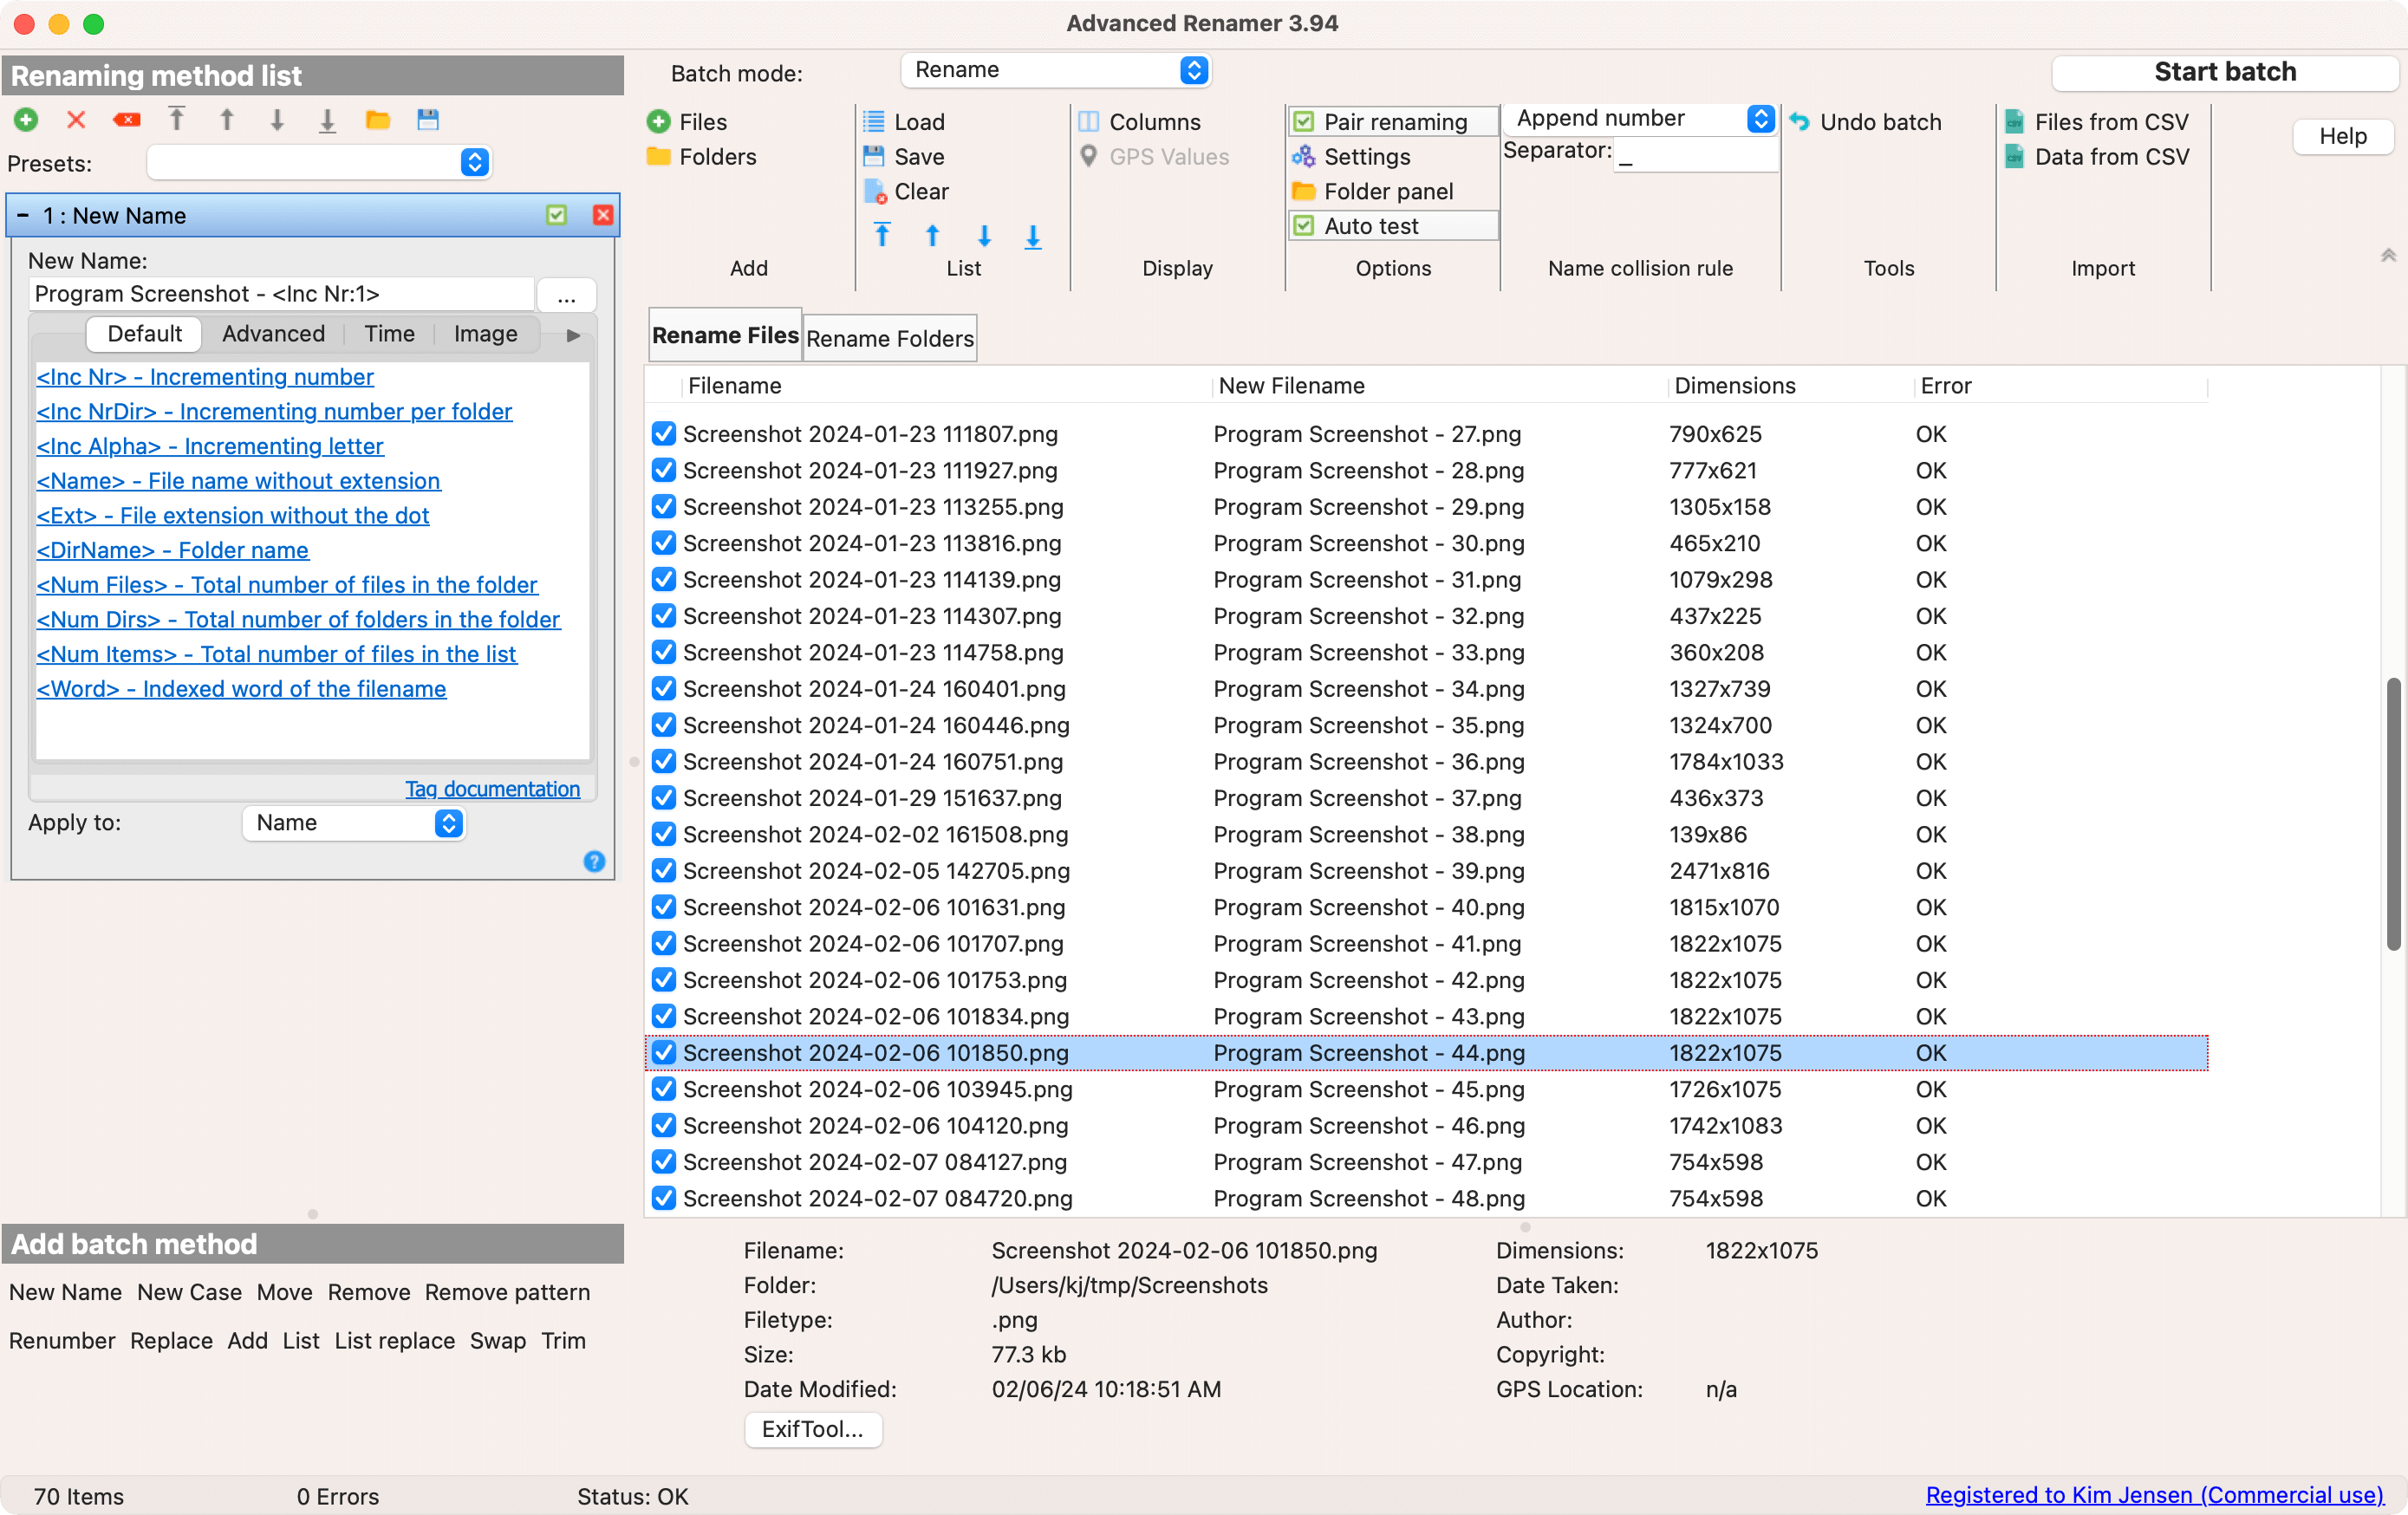
Task: Uncheck Screenshot 2024-01-23 111807.png in the file list
Action: click(x=664, y=433)
